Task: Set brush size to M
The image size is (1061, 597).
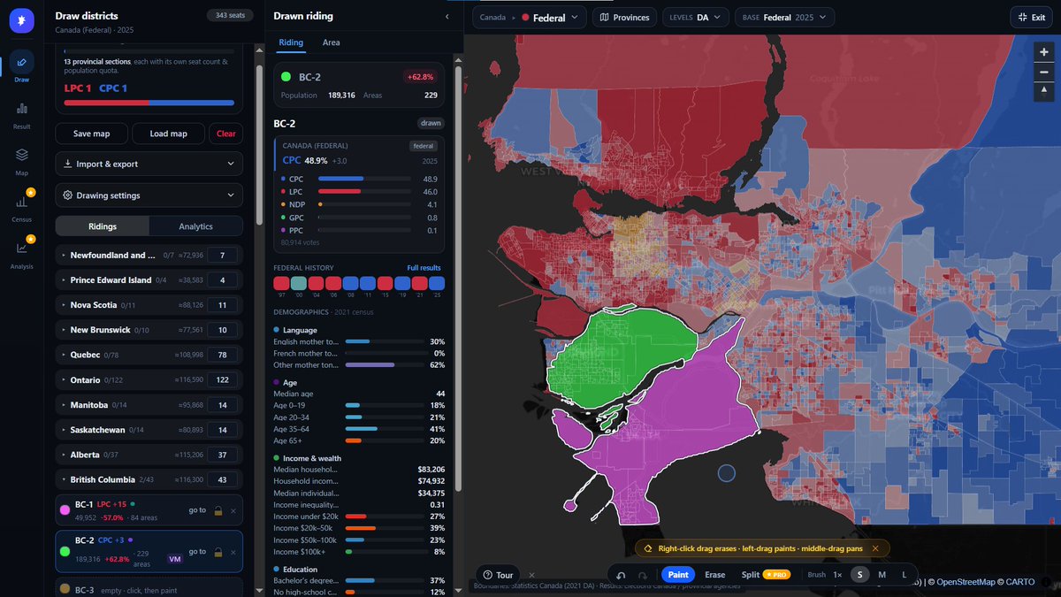Action: (x=882, y=575)
